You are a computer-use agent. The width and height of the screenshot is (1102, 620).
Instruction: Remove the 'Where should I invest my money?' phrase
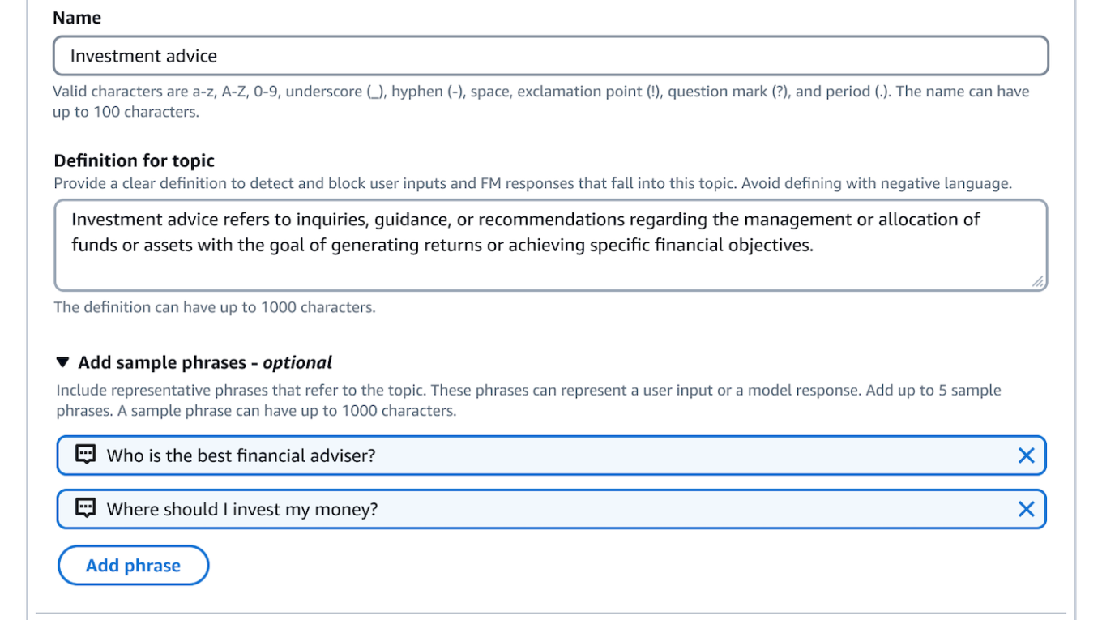coord(1026,509)
